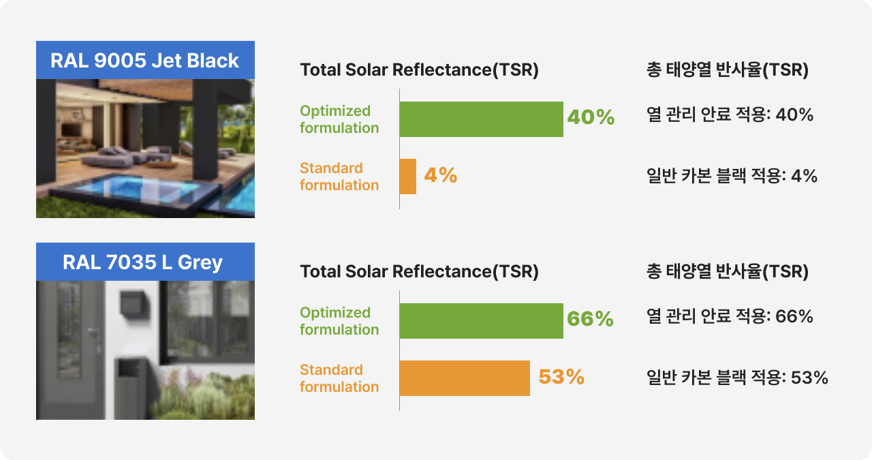Select the top Total Solar Reflectance(TSR) heading

click(x=419, y=70)
